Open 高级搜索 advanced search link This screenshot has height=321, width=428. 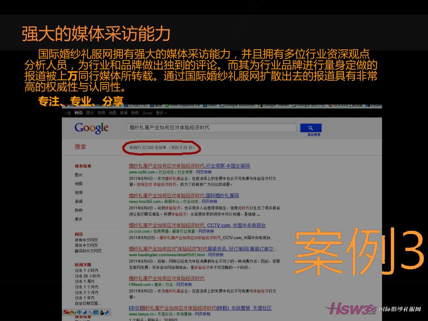(313, 135)
